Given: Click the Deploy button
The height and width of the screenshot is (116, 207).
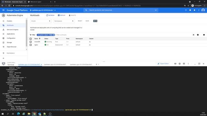Looking at the screenshot, I should (61, 15).
